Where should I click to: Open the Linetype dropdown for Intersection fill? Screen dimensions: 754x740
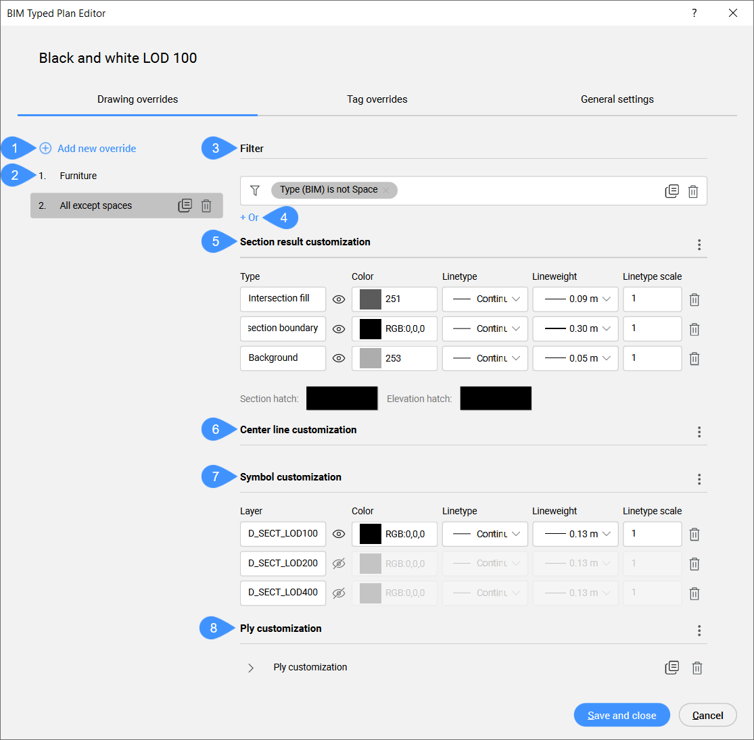[485, 299]
